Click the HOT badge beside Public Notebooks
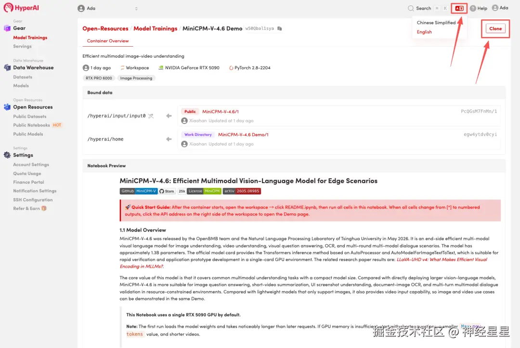 57,125
